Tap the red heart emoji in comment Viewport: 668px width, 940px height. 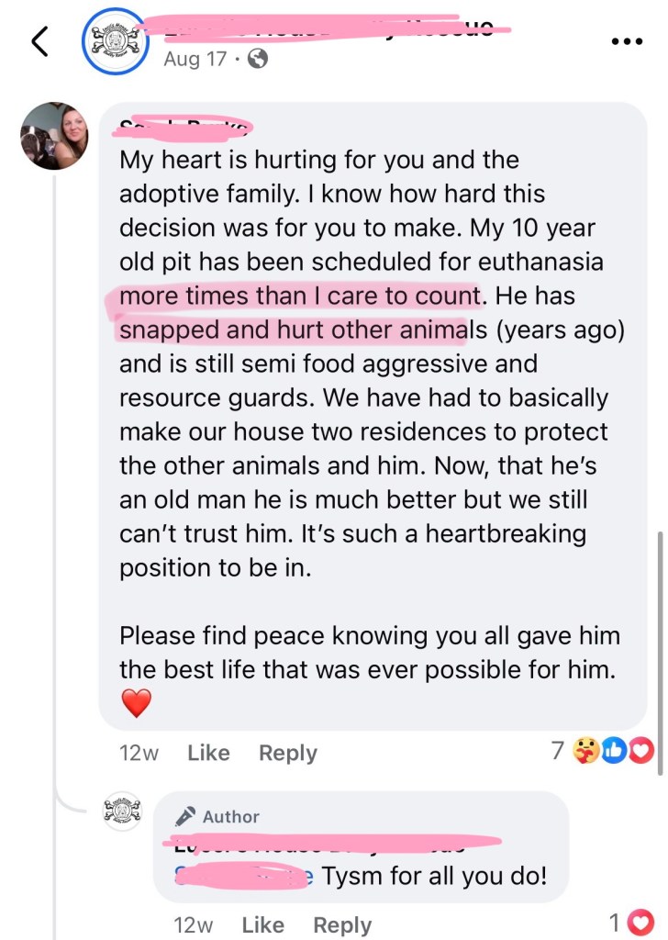click(136, 704)
